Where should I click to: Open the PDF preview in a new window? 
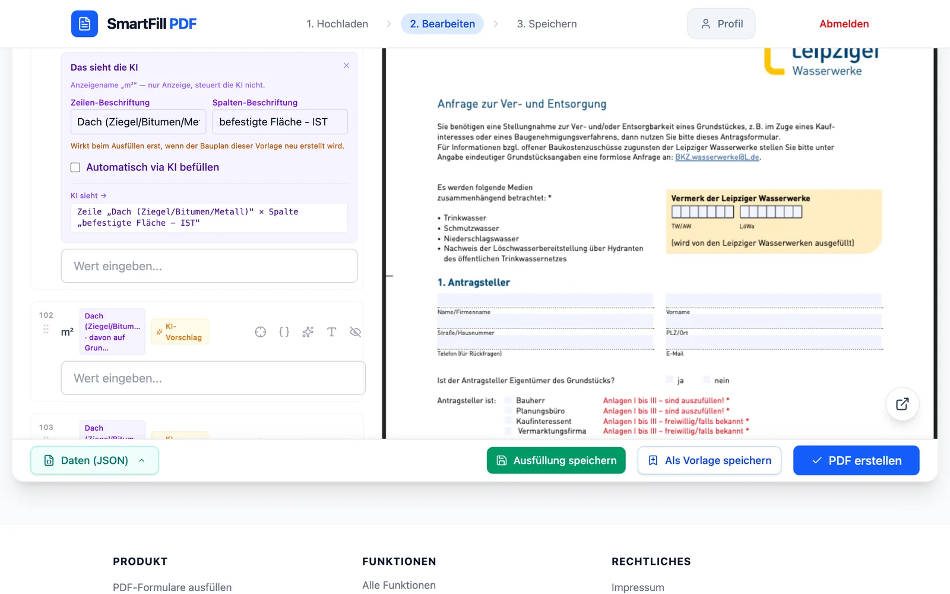[902, 404]
